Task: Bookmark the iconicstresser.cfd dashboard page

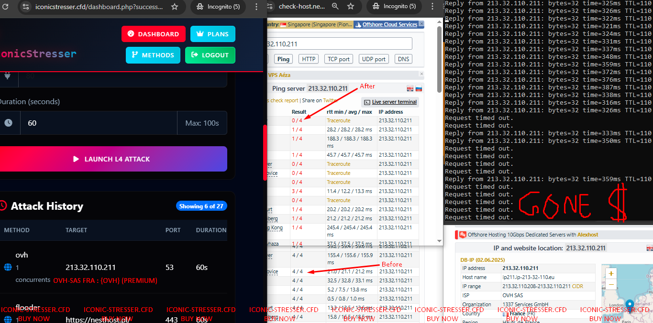Action: tap(175, 7)
